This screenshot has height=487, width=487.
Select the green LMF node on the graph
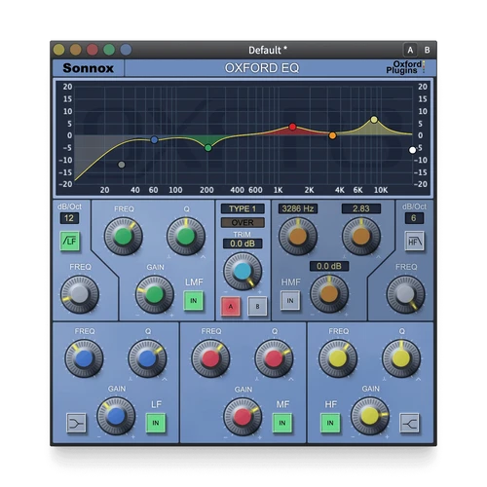208,148
